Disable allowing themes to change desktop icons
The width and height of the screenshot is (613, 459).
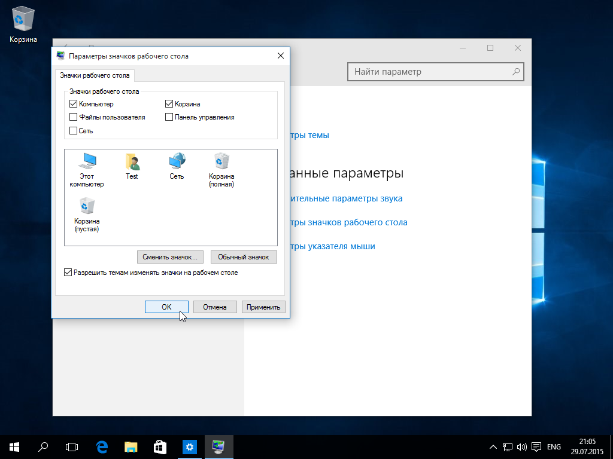68,273
